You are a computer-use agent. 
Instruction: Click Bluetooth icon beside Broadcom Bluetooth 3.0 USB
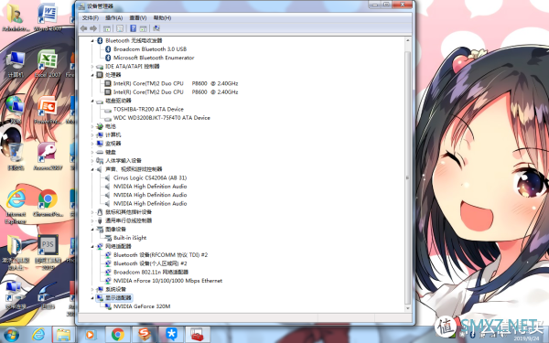[x=108, y=49]
